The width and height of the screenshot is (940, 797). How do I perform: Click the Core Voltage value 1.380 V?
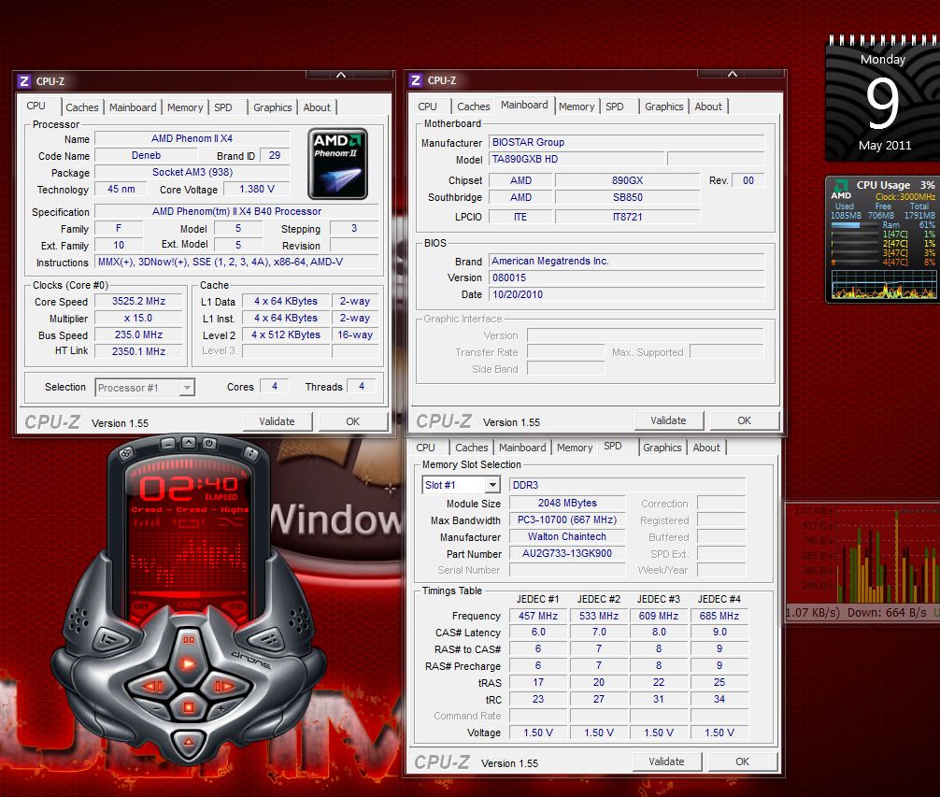click(257, 190)
